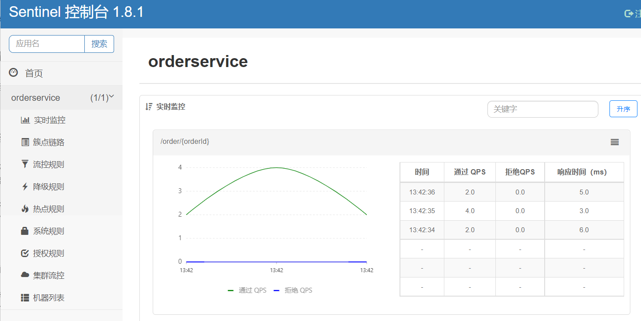The image size is (641, 321).
Task: Click the orderservice page heading
Action: (198, 61)
